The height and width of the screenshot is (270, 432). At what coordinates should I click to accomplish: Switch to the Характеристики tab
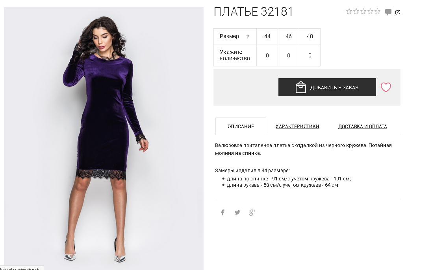coord(297,127)
